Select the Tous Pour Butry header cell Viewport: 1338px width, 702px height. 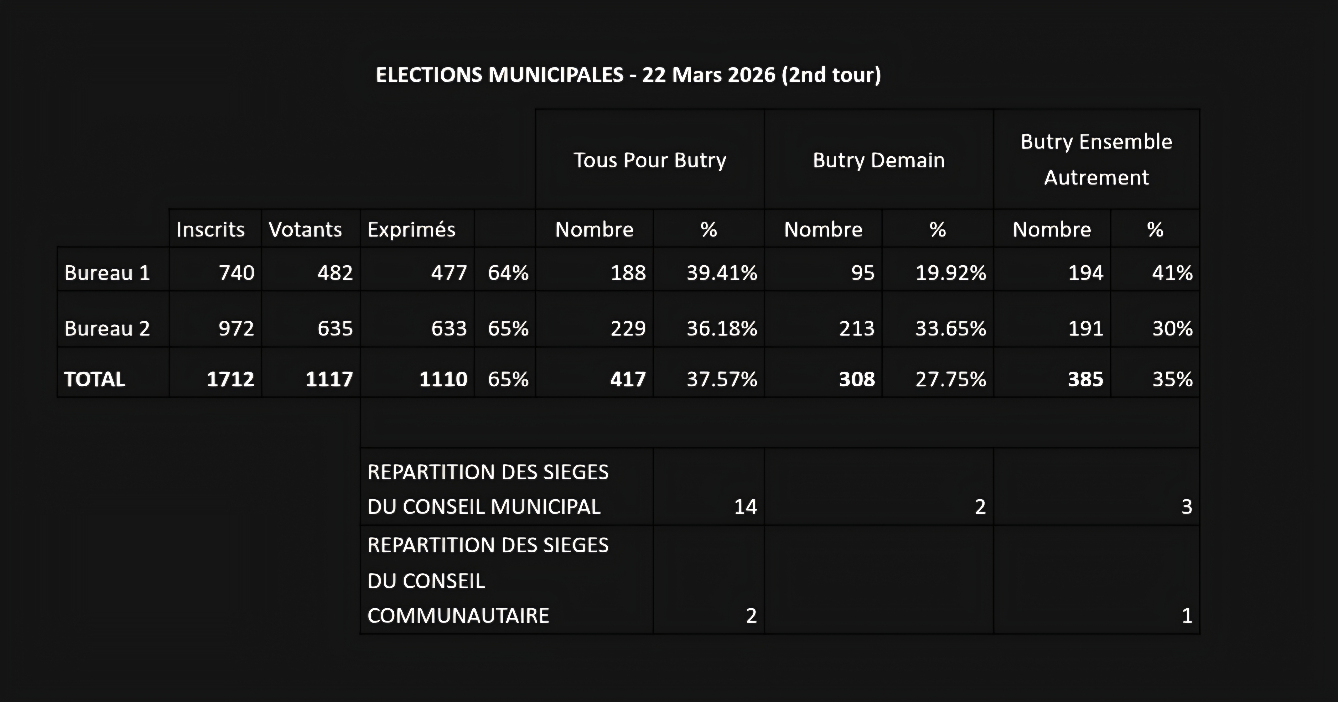pos(649,160)
